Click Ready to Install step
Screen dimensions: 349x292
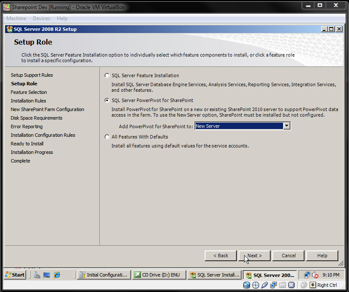coord(27,144)
